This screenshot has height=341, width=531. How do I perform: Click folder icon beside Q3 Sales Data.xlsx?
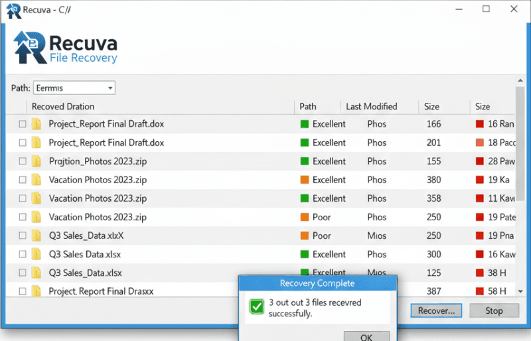tap(37, 254)
